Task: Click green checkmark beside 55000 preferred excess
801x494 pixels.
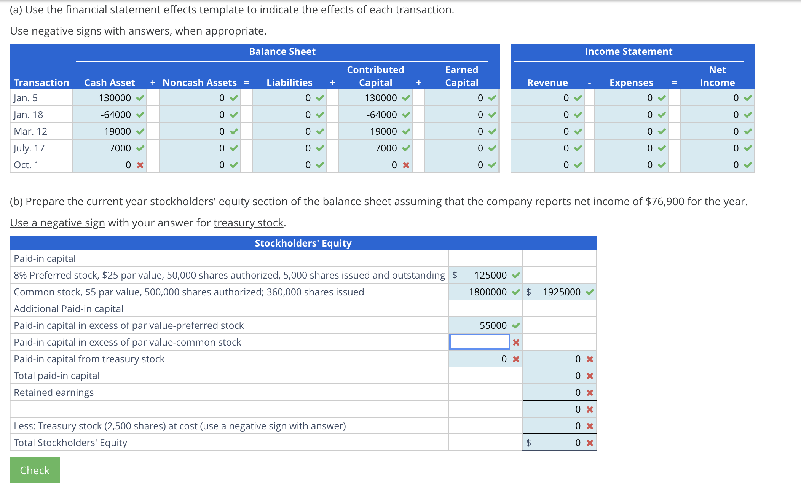Action: (x=516, y=326)
